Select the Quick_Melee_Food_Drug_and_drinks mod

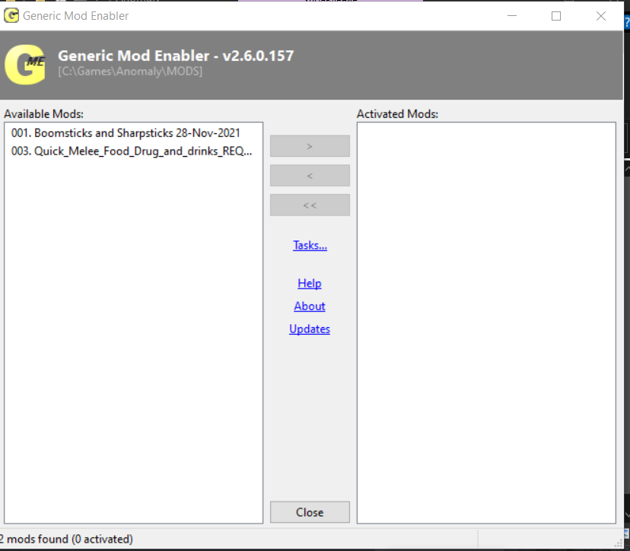(x=132, y=151)
